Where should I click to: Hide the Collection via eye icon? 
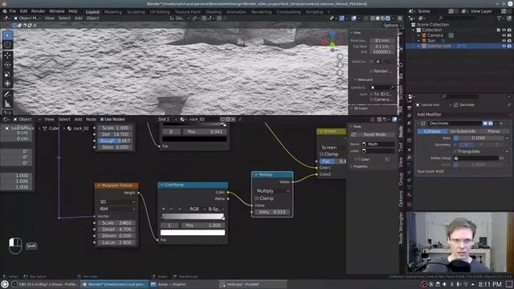pos(504,31)
